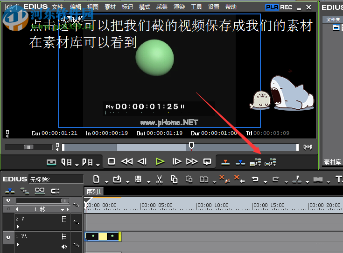Click the Loop playback icon

207,162
